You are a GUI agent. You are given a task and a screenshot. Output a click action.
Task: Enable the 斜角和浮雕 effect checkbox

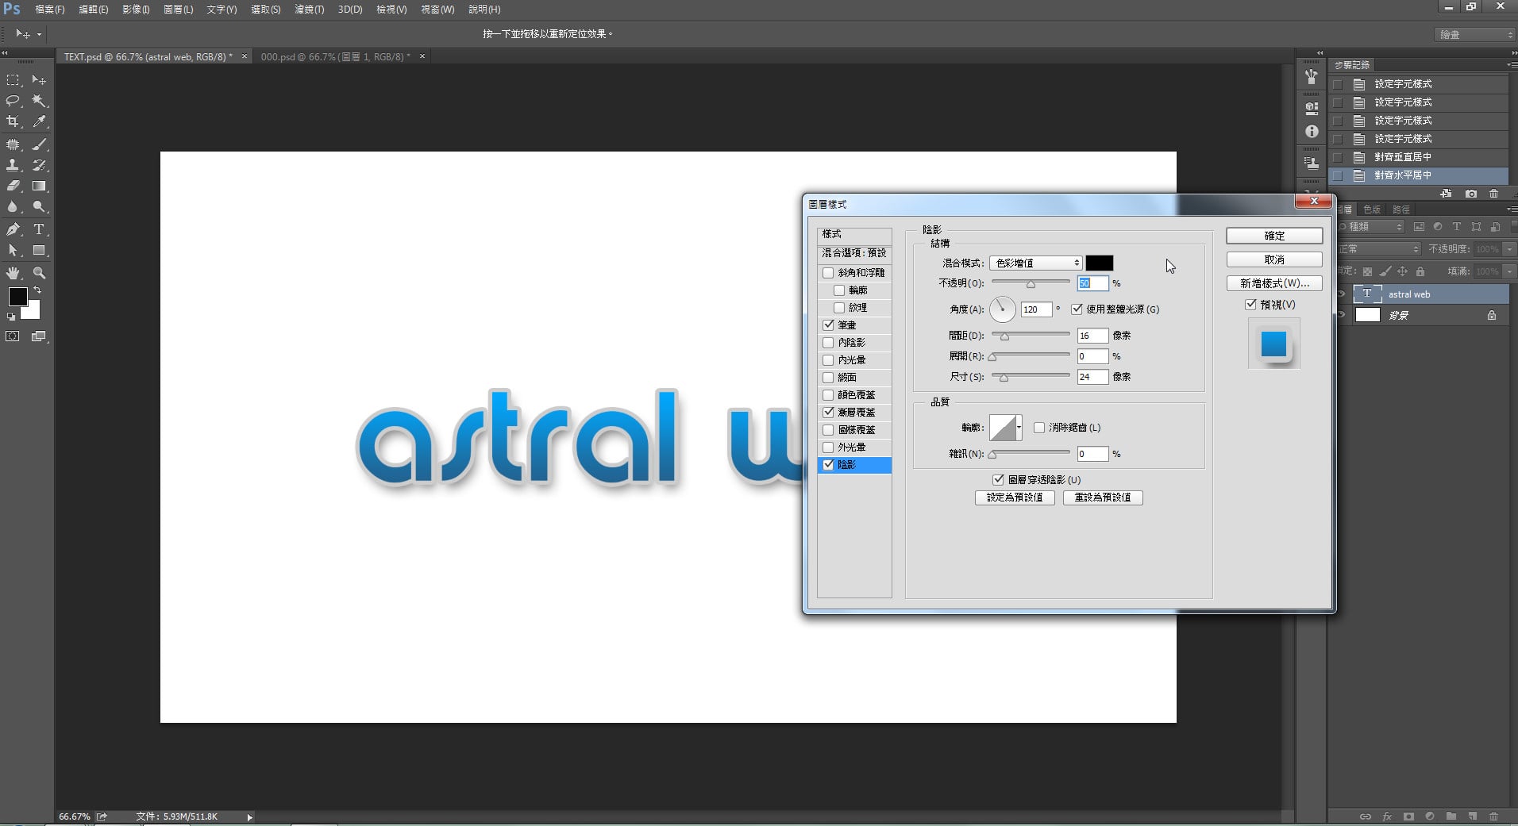click(828, 273)
